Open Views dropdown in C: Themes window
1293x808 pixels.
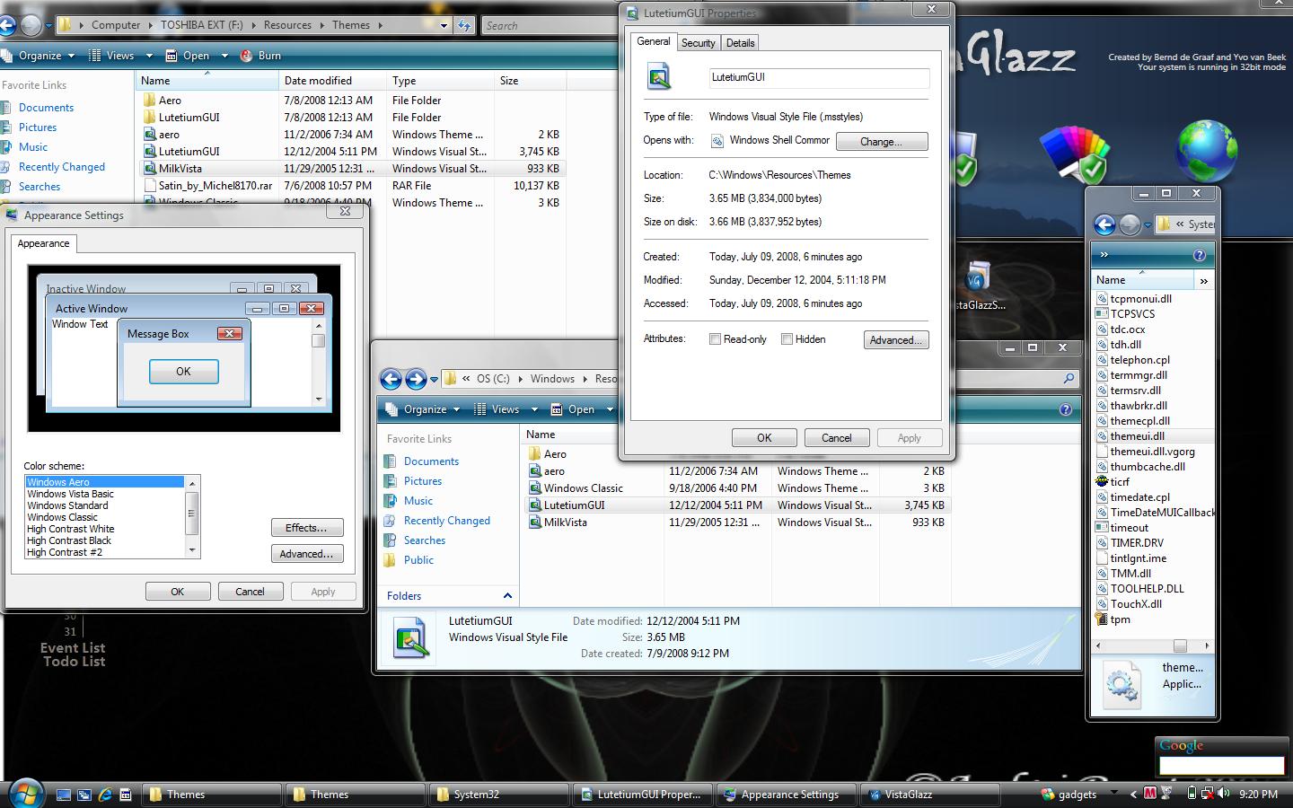[x=506, y=409]
